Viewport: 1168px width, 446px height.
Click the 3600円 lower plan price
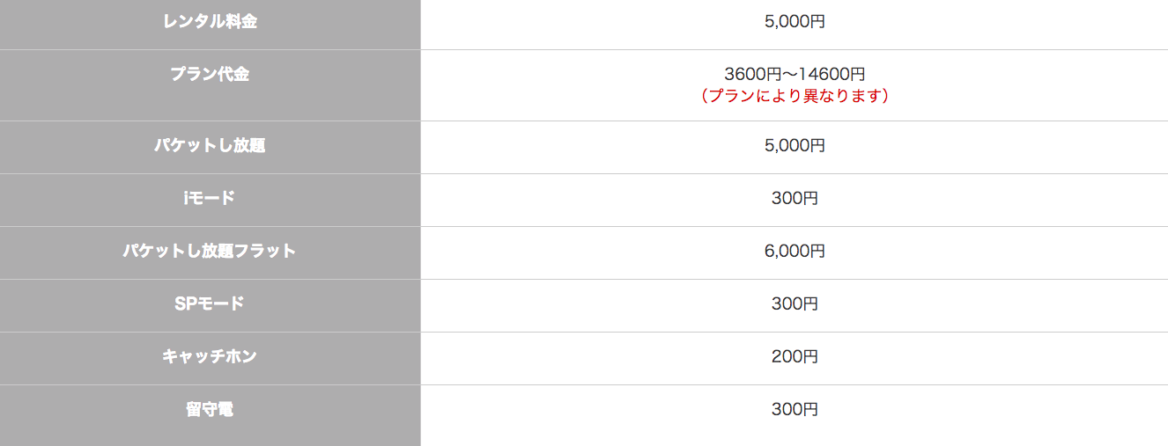(x=752, y=75)
